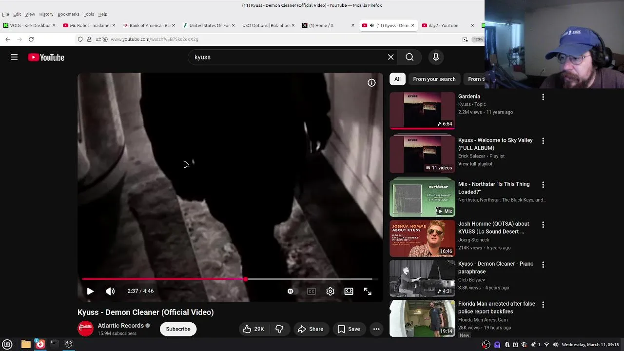Open the YouTube guide hamburger menu
Image resolution: width=624 pixels, height=351 pixels.
14,58
